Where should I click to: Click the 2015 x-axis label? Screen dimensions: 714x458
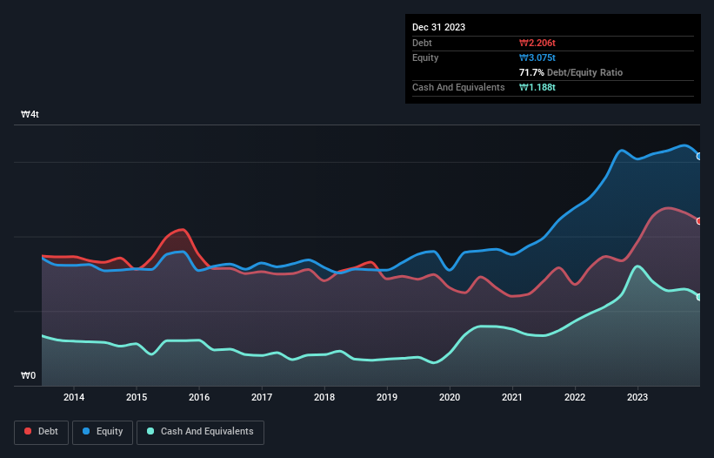pyautogui.click(x=137, y=397)
